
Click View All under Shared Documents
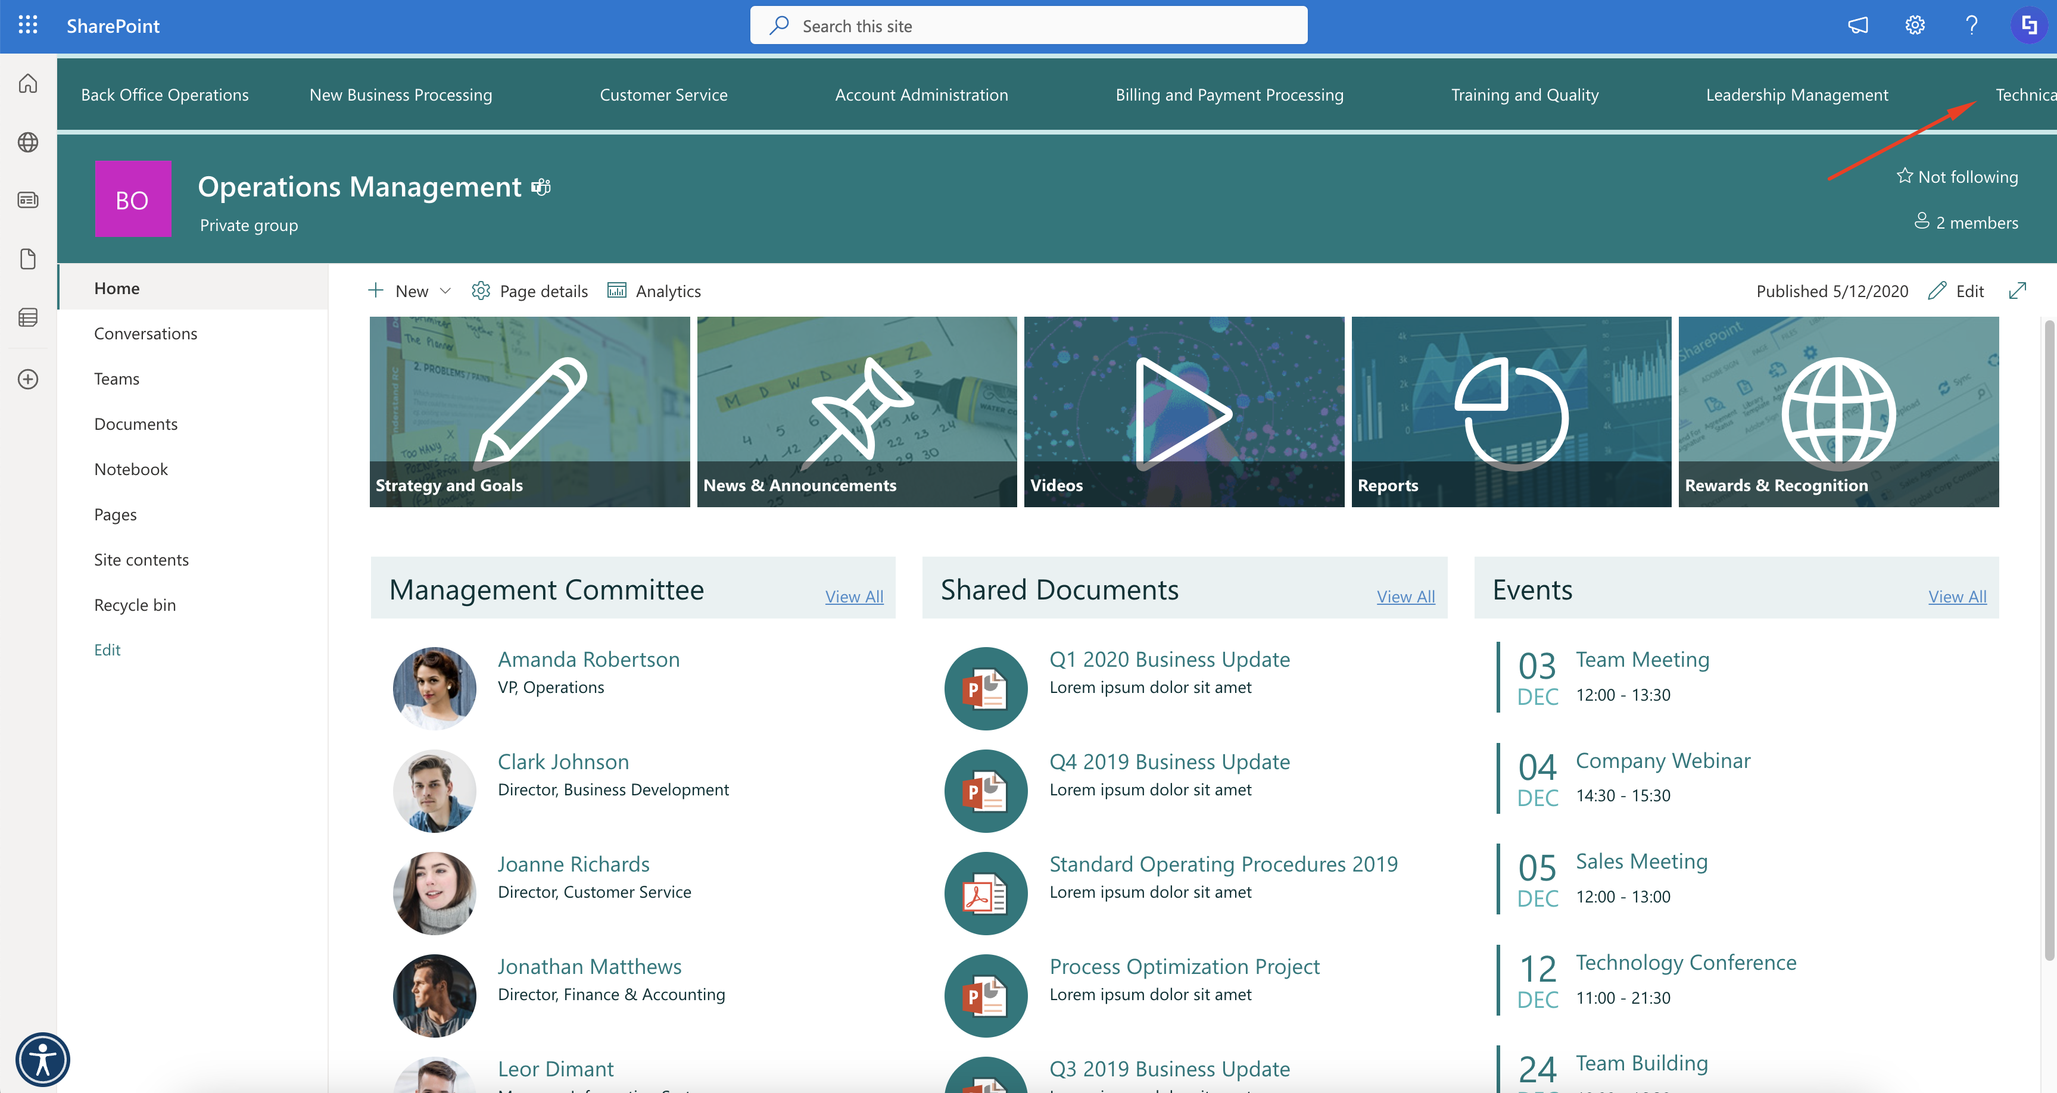tap(1405, 597)
